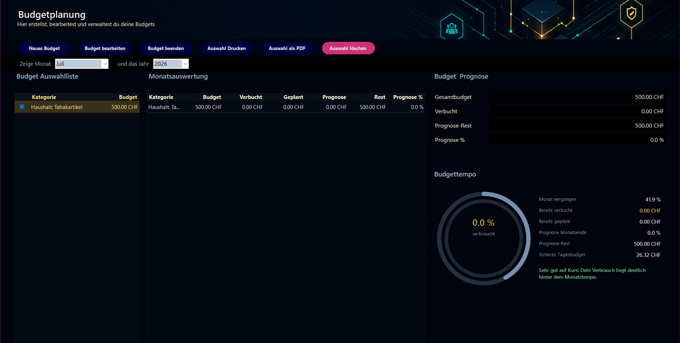Click the Budget bearbeiten button
Screen dimensions: 680x343
(105, 48)
